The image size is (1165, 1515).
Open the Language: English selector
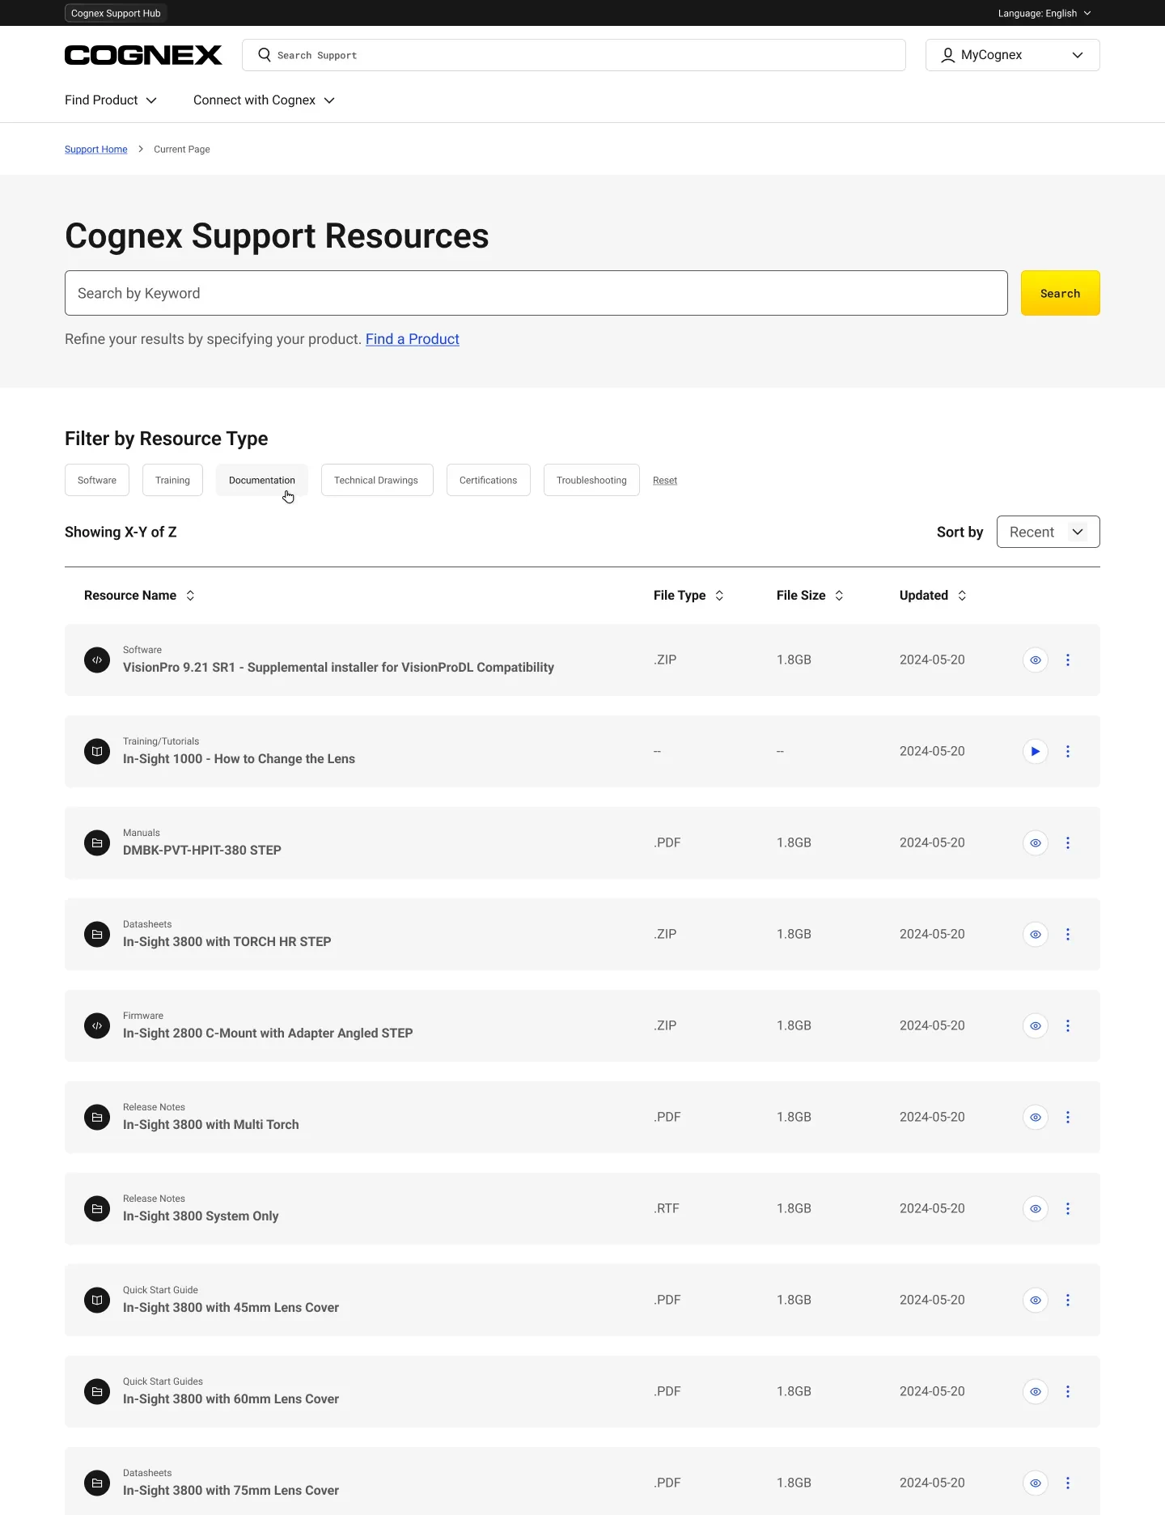coord(1044,13)
